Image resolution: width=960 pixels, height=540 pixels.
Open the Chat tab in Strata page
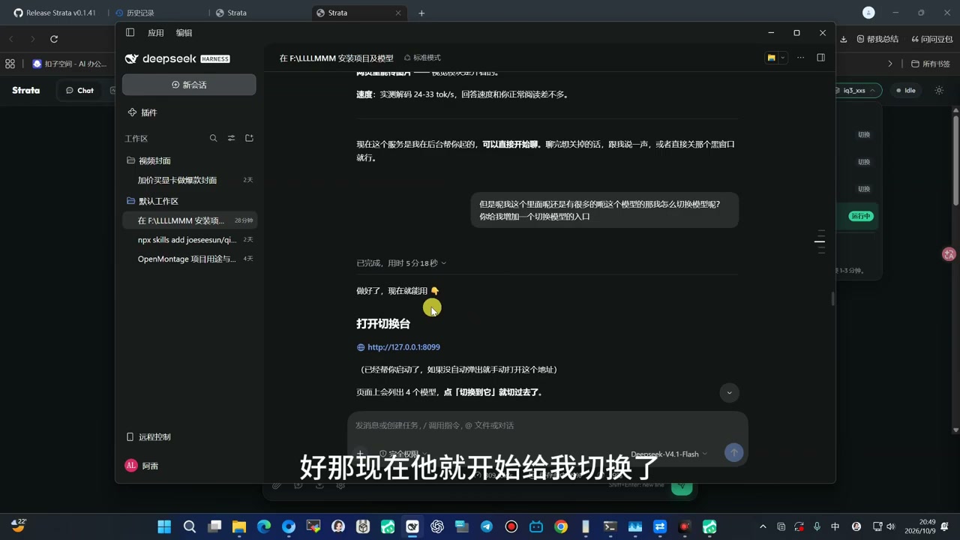79,90
